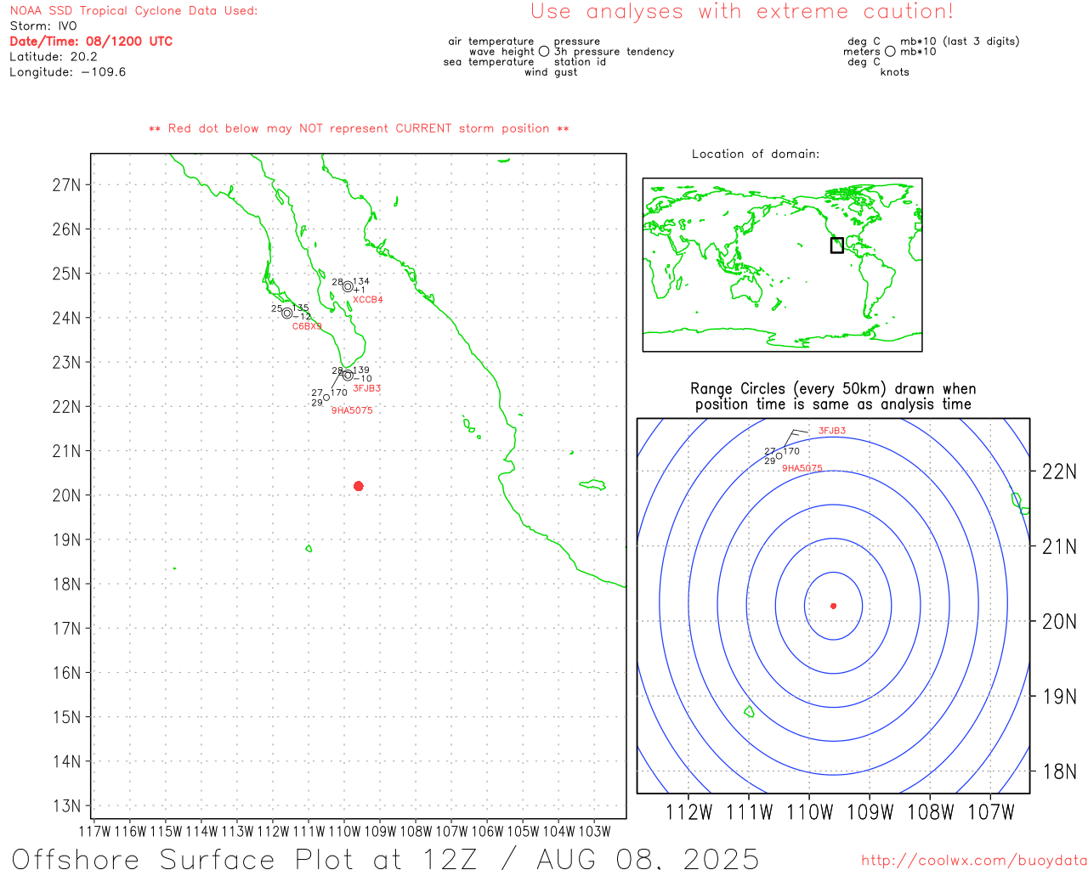Click the 'wind gust' legend label
1088x870 pixels.
[551, 72]
